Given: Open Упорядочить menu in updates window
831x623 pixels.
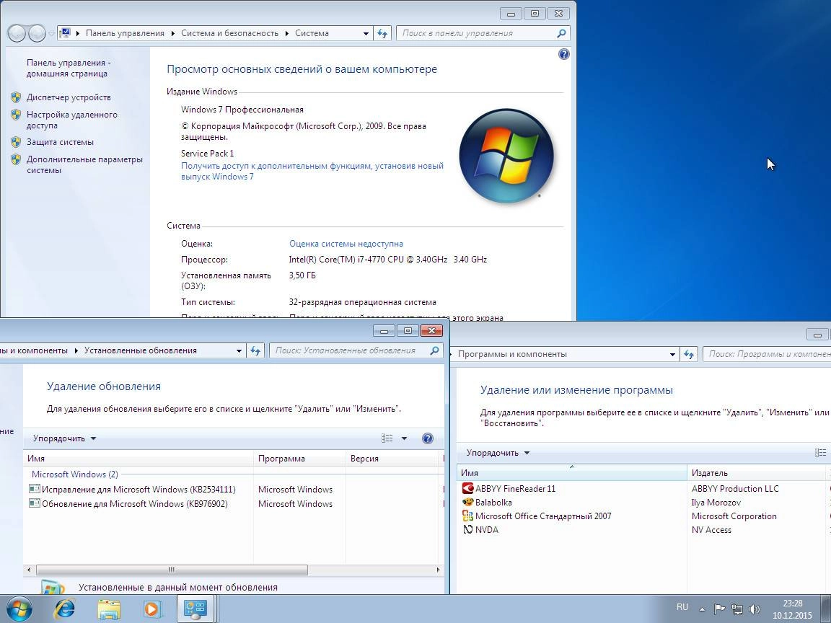Looking at the screenshot, I should [x=65, y=438].
